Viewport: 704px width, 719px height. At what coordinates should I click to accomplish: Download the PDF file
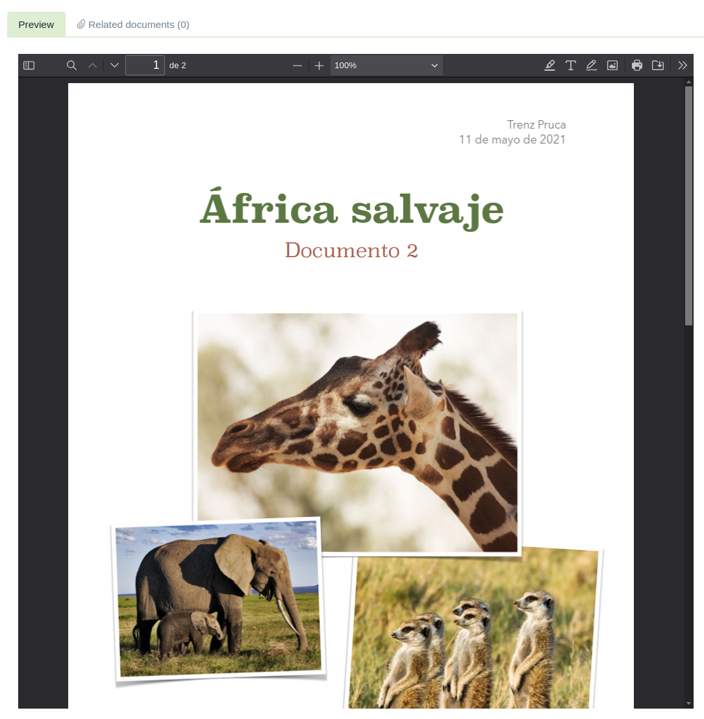(658, 66)
